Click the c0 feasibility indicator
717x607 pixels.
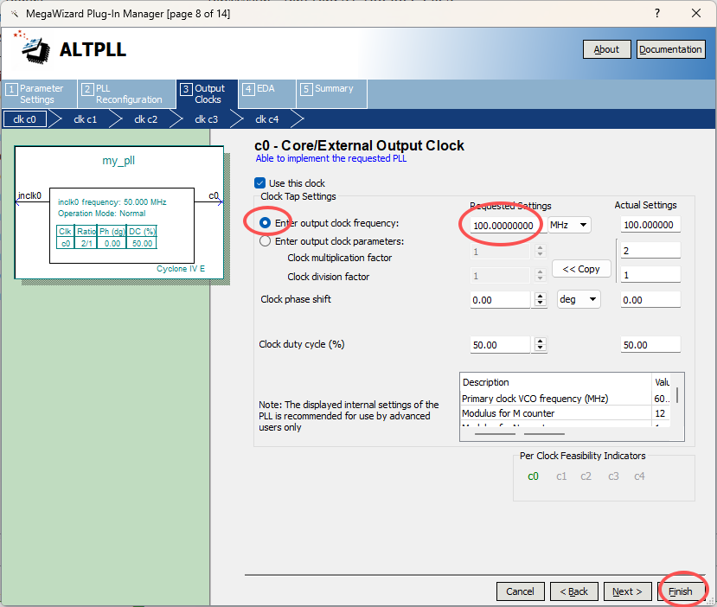533,476
